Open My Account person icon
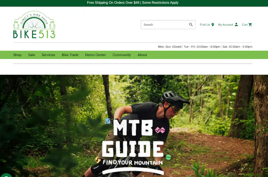The image size is (268, 177). pos(236,24)
